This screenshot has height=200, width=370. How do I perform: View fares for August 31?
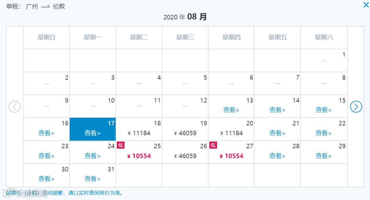click(x=92, y=179)
